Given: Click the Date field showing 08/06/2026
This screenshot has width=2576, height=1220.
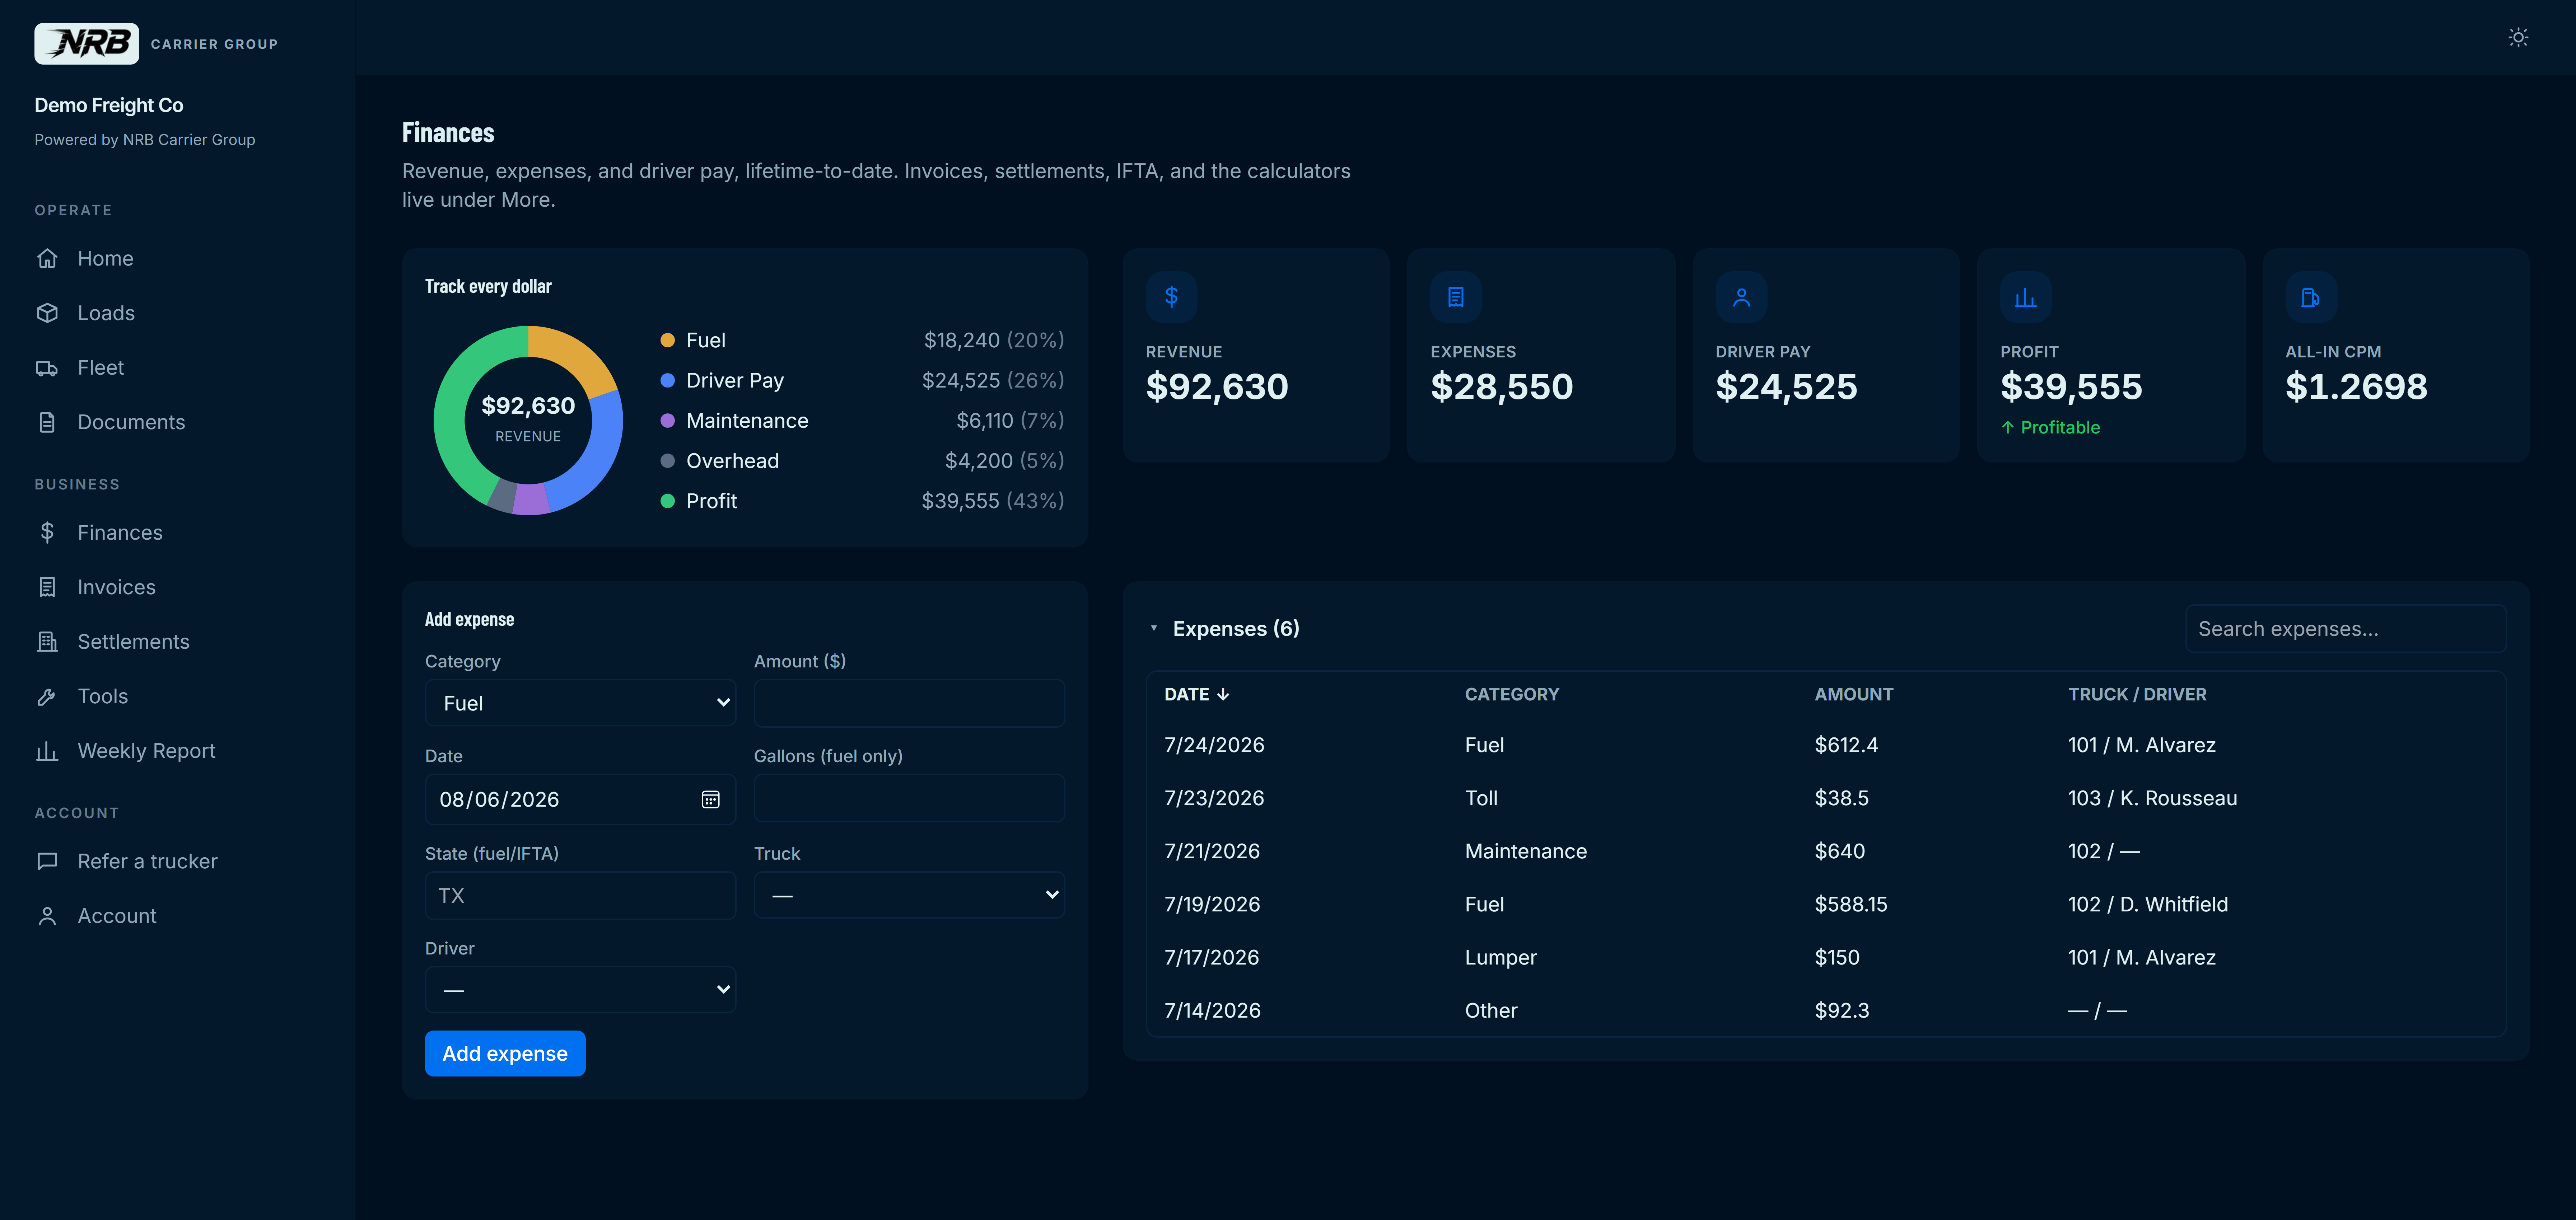Looking at the screenshot, I should coord(580,799).
